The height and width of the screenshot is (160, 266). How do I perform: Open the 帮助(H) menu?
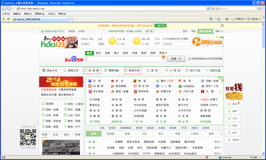click(62, 14)
